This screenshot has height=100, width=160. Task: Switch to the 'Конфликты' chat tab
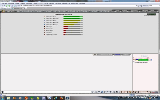pos(126,55)
